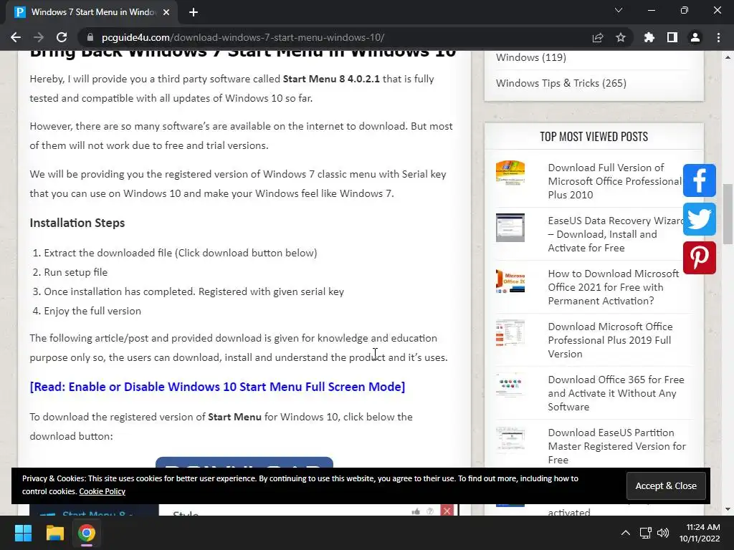Image resolution: width=734 pixels, height=550 pixels.
Task: Click 'Enjoy the full version' list item
Action: pyautogui.click(x=92, y=311)
